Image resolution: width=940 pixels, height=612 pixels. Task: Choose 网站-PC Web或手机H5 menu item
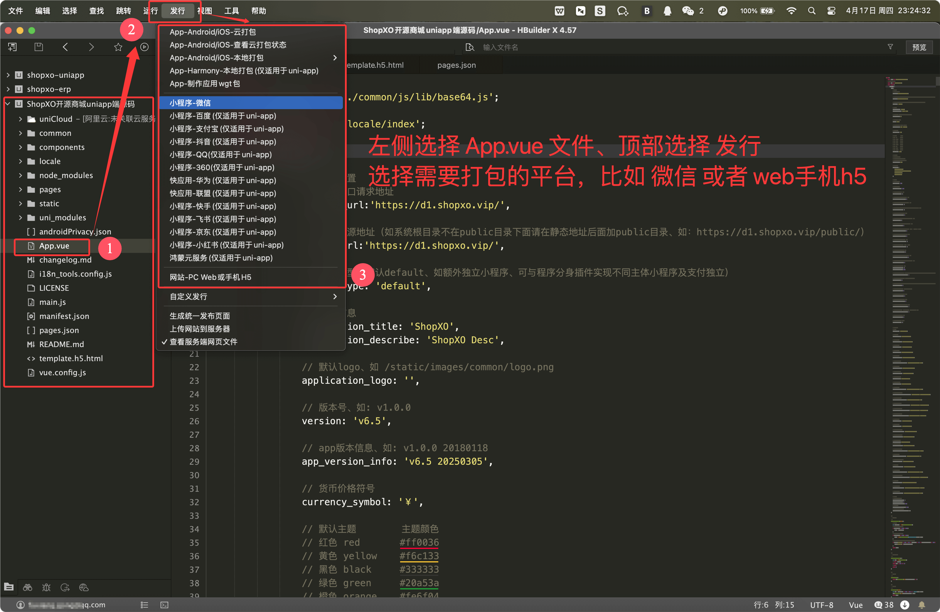251,277
